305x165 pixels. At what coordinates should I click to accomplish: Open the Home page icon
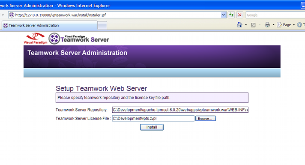pyautogui.click(x=239, y=25)
